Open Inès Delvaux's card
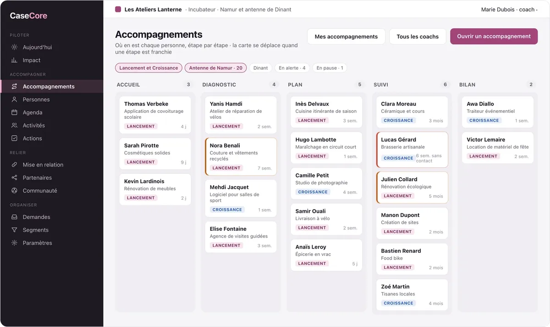This screenshot has width=550, height=327. [326, 112]
